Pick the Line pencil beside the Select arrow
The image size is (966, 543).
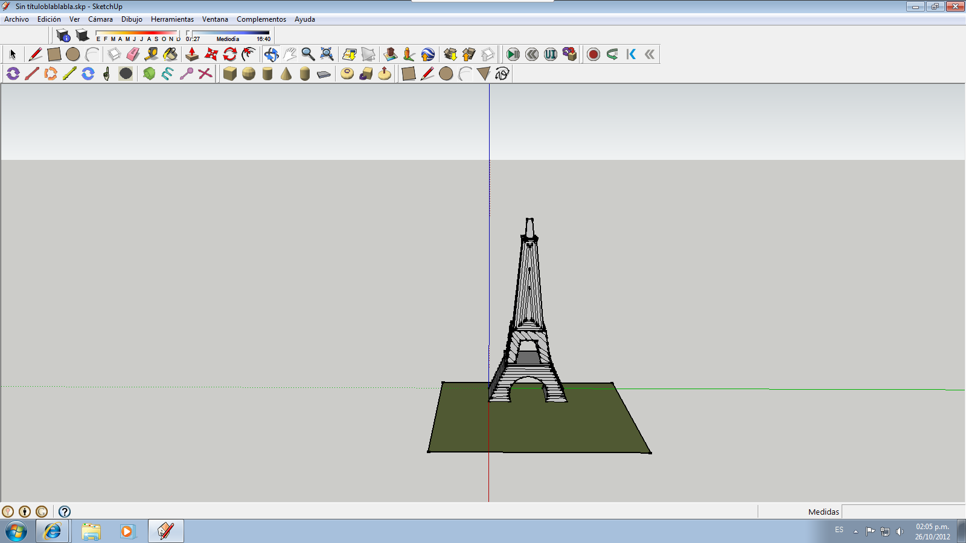pos(35,54)
